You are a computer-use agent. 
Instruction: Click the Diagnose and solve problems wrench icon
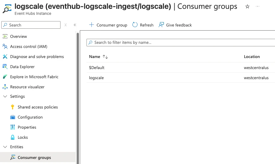5,56
